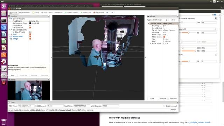
Task: Disable the PointCloud2 display checkbox
Action: [30, 36]
